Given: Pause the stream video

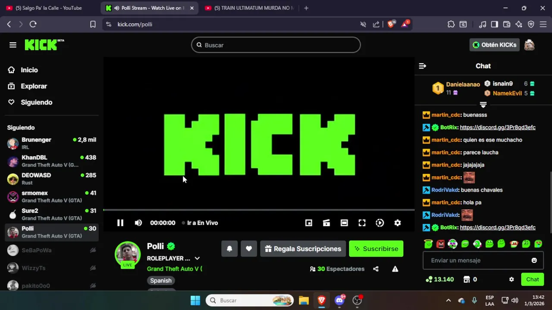Looking at the screenshot, I should (120, 223).
